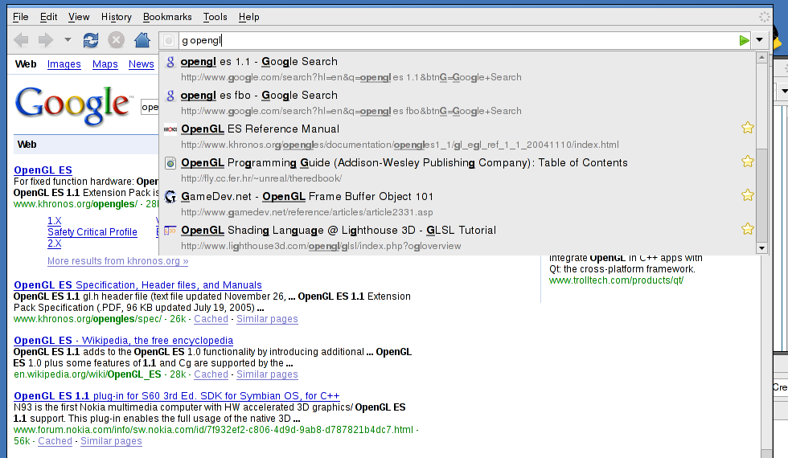788x458 pixels.
Task: Click the activity throbber icon
Action: pos(765,17)
